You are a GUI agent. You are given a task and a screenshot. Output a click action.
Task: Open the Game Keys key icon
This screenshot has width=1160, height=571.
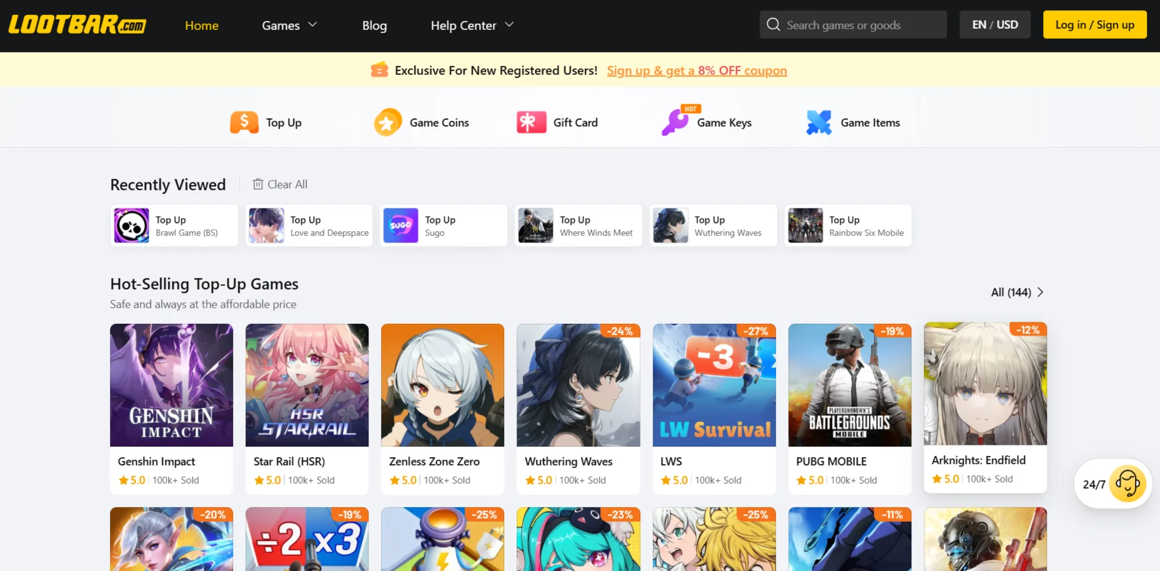pos(675,122)
